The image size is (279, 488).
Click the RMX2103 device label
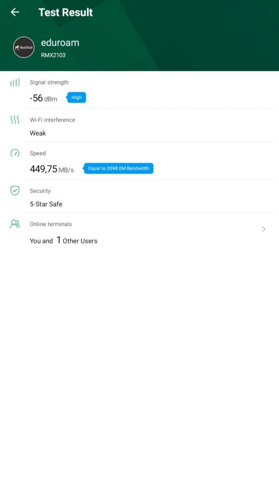(53, 55)
